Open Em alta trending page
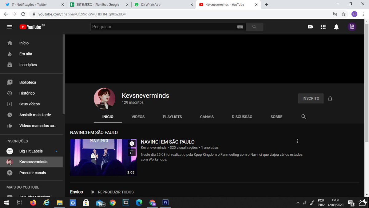 point(31,54)
